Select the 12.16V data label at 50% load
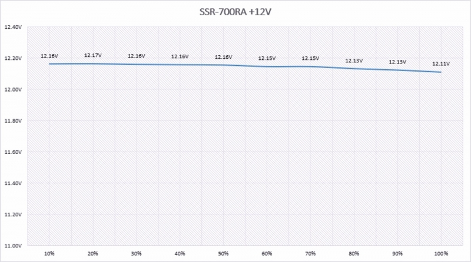Screen dimensions: 471x262 224,57
